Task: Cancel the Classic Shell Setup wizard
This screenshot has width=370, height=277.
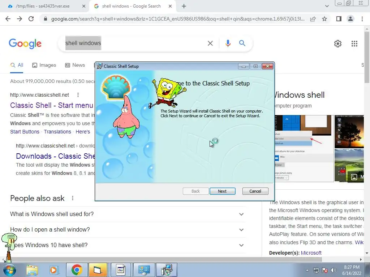Action: (x=255, y=191)
